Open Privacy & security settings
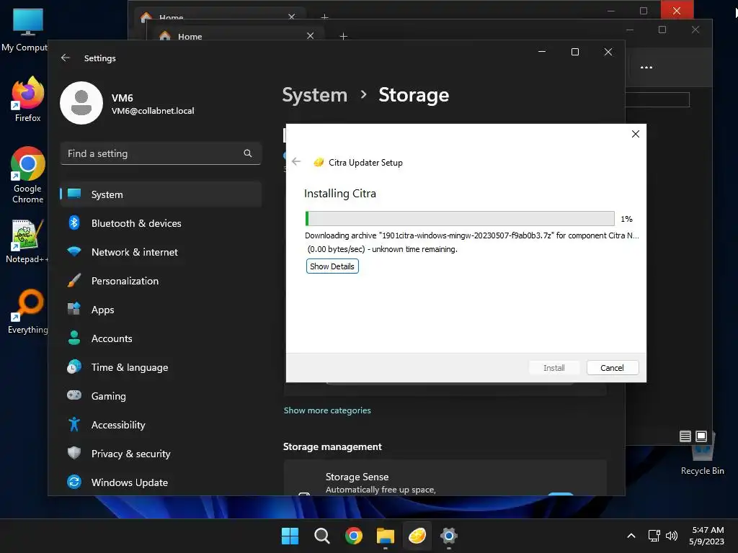This screenshot has width=738, height=553. click(x=161, y=454)
